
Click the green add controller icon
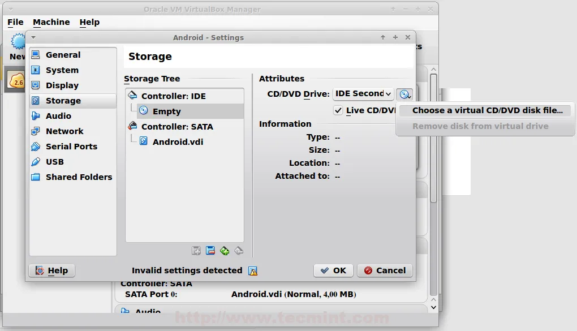[225, 251]
